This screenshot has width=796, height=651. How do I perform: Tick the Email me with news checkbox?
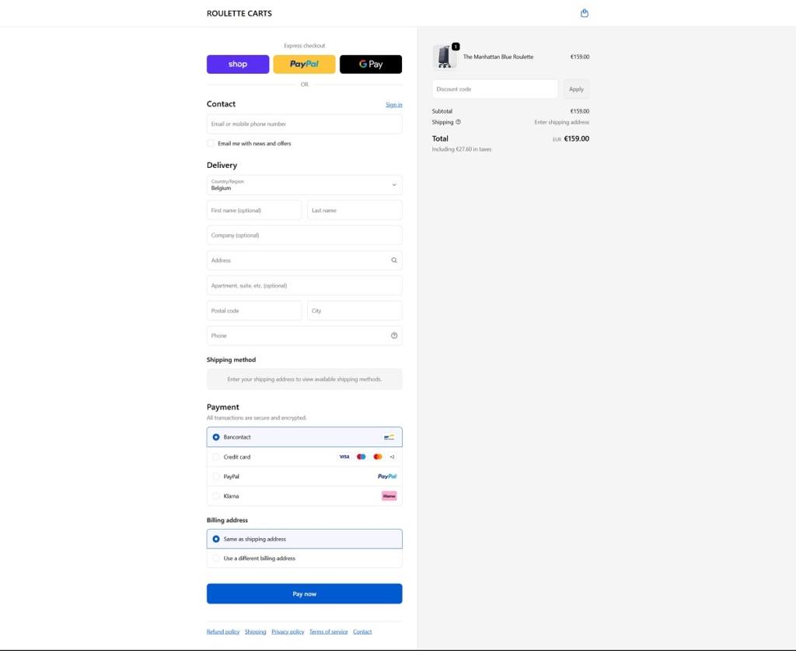[211, 143]
